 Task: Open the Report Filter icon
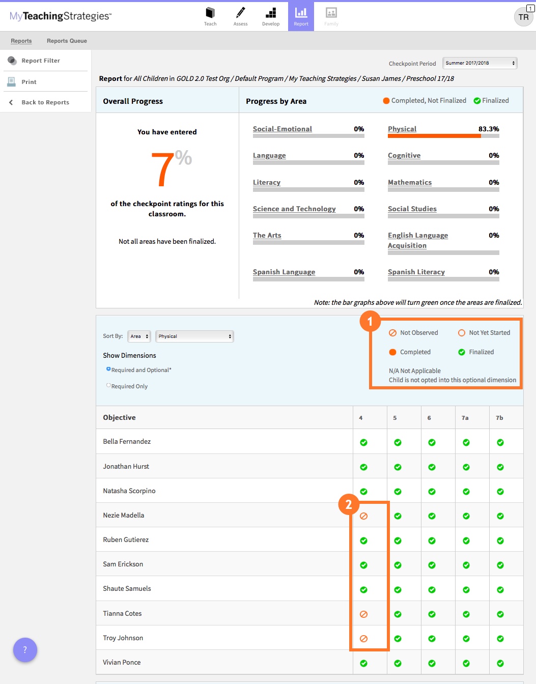(x=11, y=60)
